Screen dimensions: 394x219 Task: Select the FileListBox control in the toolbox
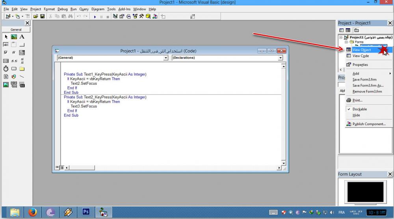[6, 77]
